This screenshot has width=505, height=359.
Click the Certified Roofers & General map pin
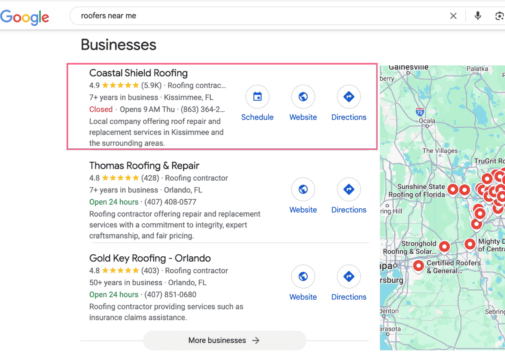tap(418, 266)
